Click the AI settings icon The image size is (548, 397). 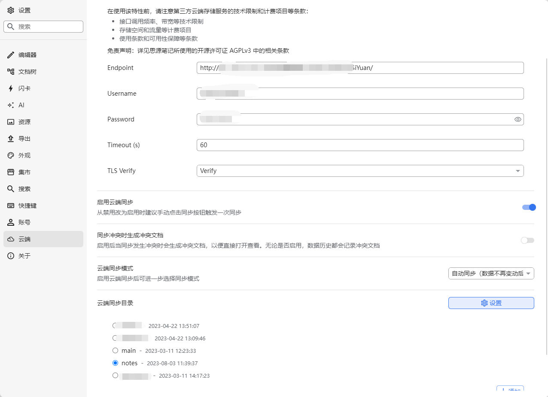11,105
